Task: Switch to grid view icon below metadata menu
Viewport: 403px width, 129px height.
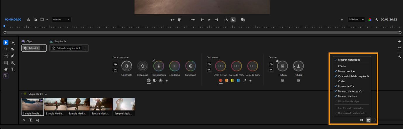Action: click(x=362, y=120)
